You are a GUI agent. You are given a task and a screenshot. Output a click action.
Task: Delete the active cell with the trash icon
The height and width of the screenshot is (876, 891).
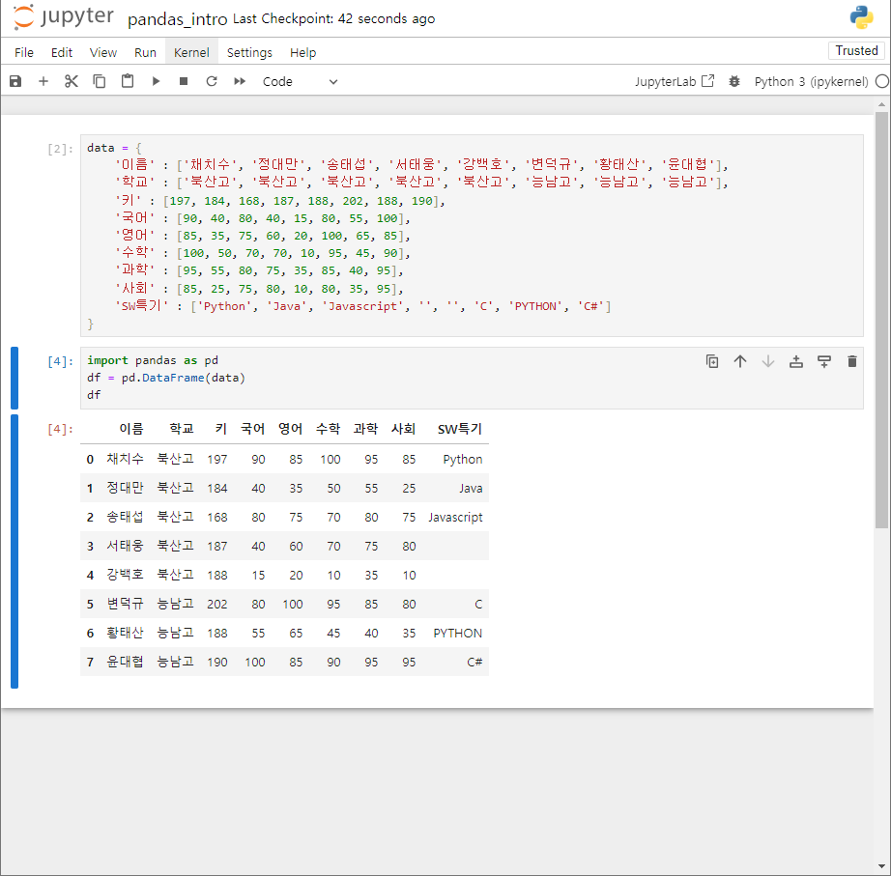pyautogui.click(x=851, y=361)
